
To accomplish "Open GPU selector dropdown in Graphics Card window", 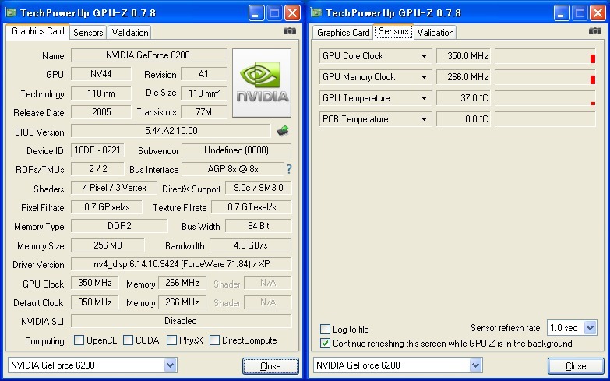I will [x=170, y=365].
